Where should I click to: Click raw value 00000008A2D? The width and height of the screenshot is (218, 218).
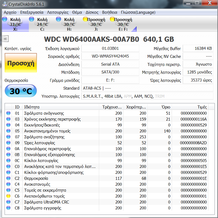coord(193,143)
